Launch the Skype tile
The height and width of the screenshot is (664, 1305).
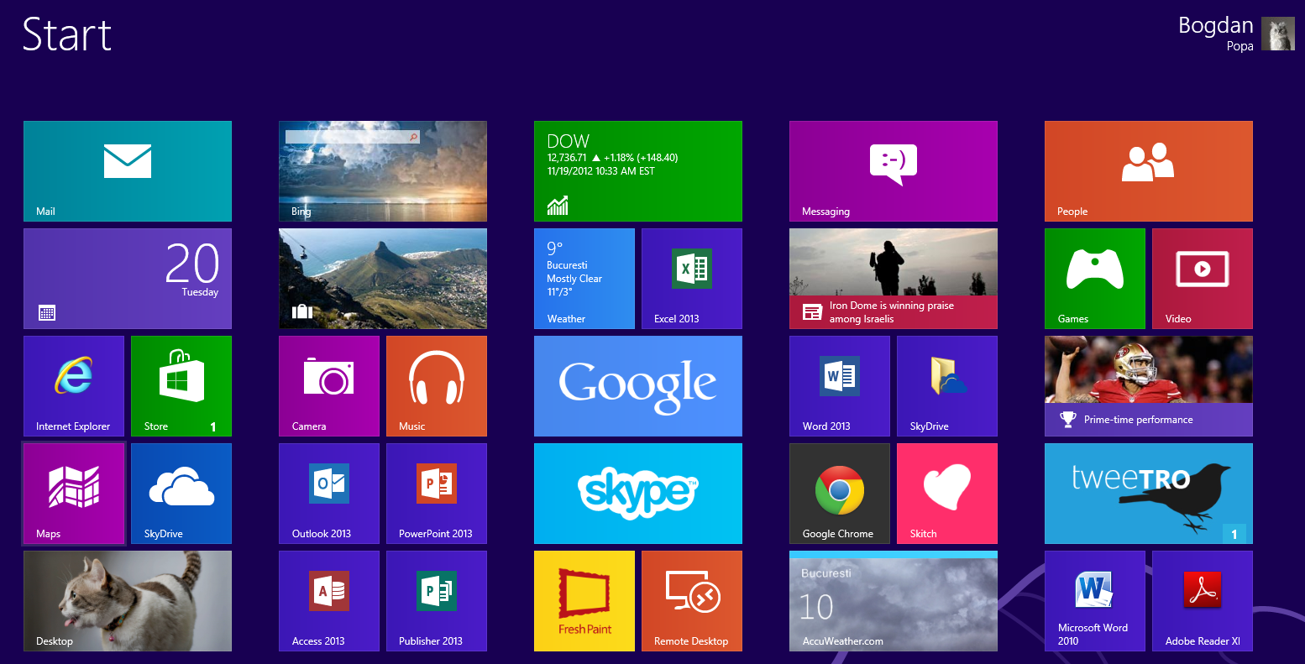638,494
